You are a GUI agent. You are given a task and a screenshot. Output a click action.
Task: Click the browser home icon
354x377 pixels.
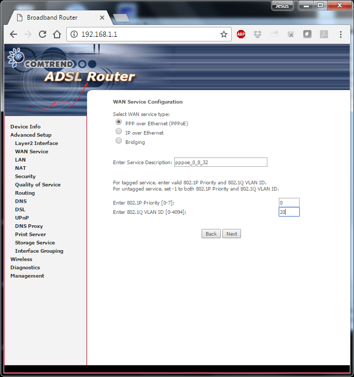pyautogui.click(x=57, y=34)
